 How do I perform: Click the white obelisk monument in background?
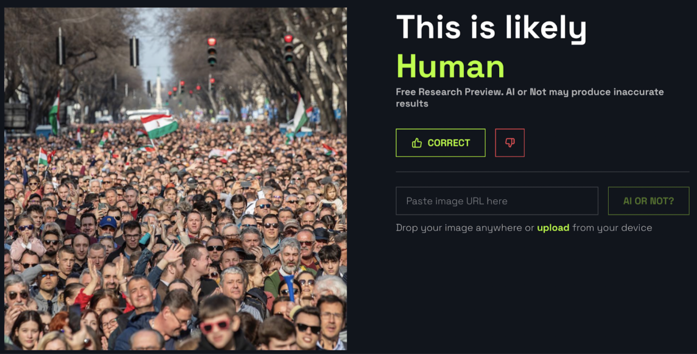point(159,92)
